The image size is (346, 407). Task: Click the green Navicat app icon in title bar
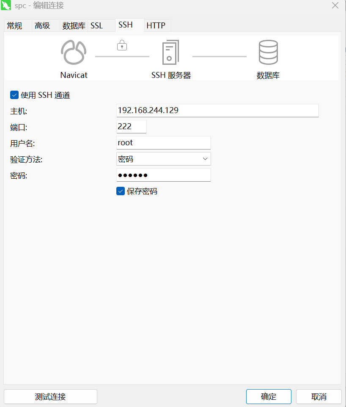tap(6, 6)
